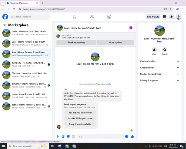
Task: Open Juan's Home for rent conversation
Action: pos(26,96)
